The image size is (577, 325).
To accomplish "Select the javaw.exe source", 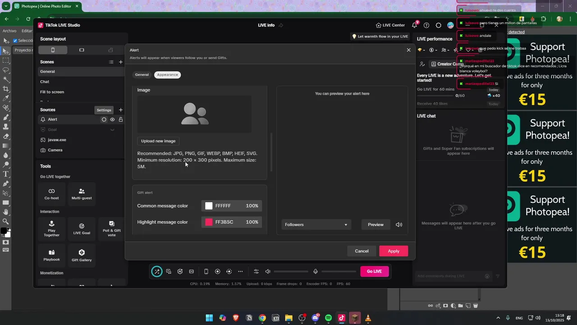I will point(81,140).
